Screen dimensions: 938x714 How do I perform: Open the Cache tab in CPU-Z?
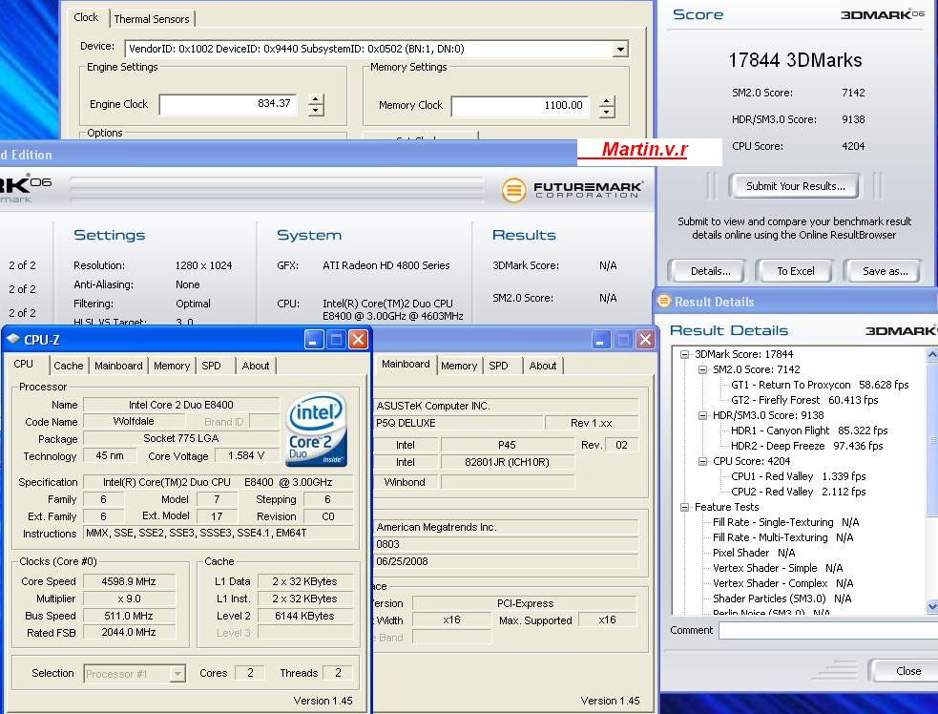click(68, 366)
